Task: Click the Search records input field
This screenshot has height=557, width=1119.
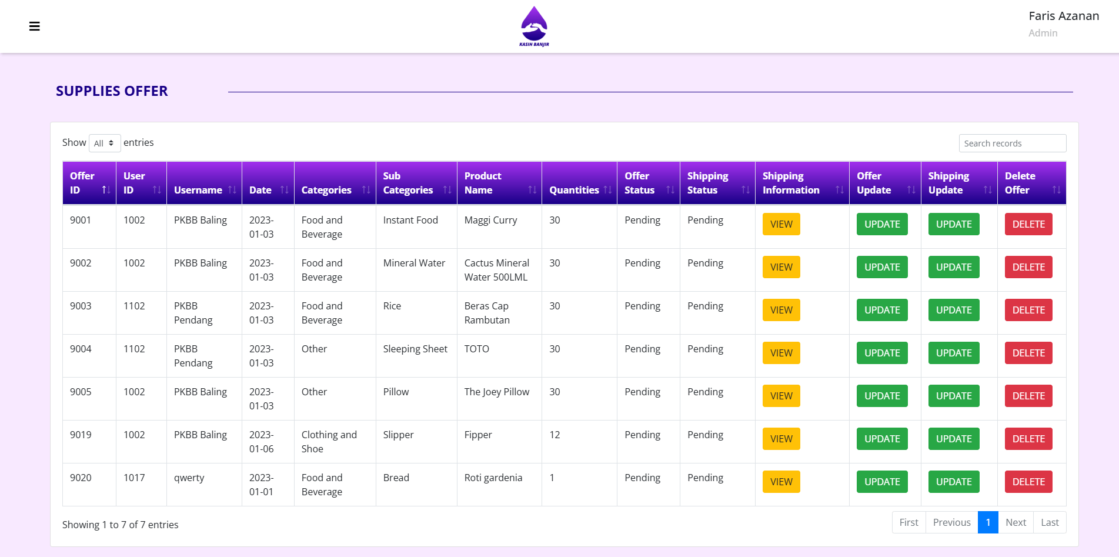Action: coord(1012,143)
